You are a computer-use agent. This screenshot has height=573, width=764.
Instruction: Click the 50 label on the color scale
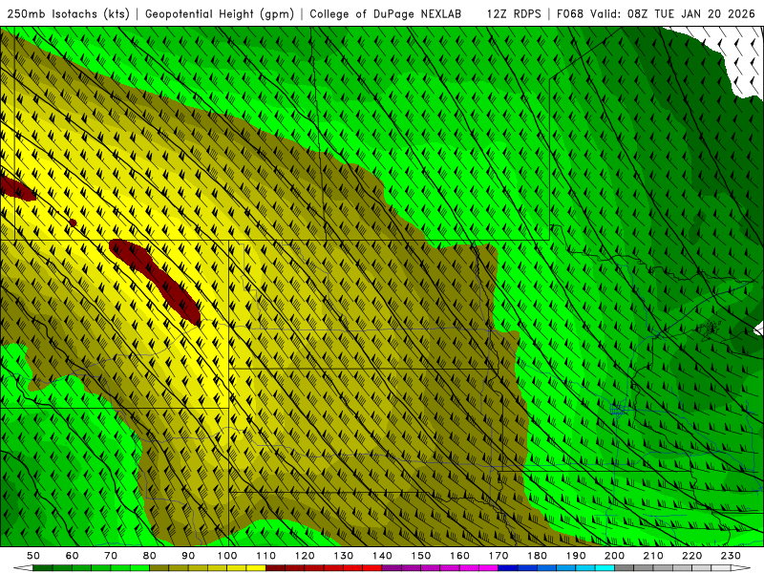coord(33,556)
